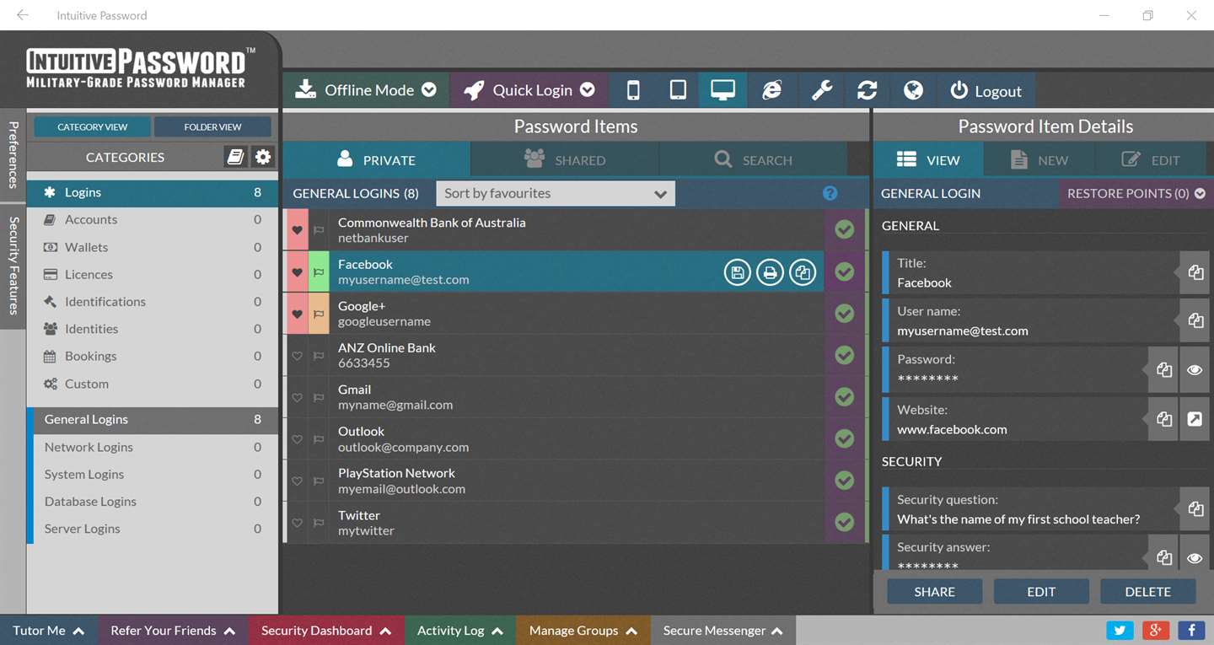Copy the Password field value
Viewport: 1214px width, 645px height.
point(1163,369)
